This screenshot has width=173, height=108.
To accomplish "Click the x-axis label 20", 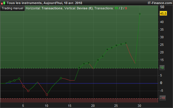I will click(93, 106).
